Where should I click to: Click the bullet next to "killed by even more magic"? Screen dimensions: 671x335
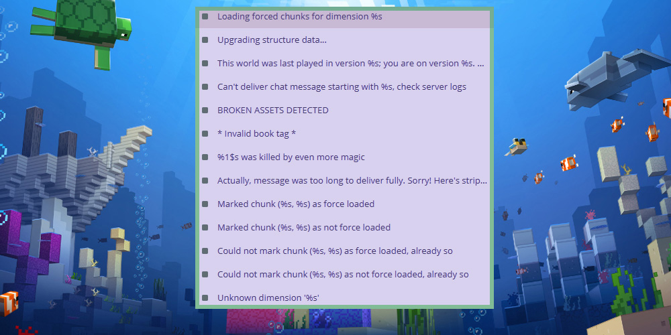(205, 157)
